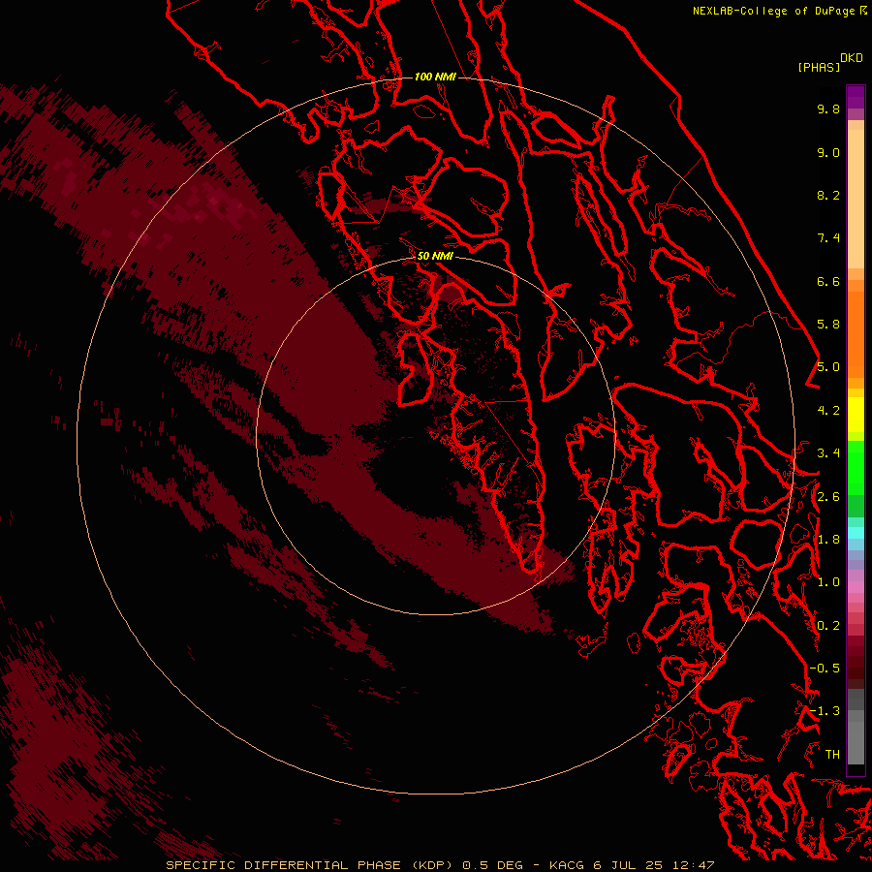Click the -1.3 value on the color scale
The image size is (872, 872).
tap(825, 711)
